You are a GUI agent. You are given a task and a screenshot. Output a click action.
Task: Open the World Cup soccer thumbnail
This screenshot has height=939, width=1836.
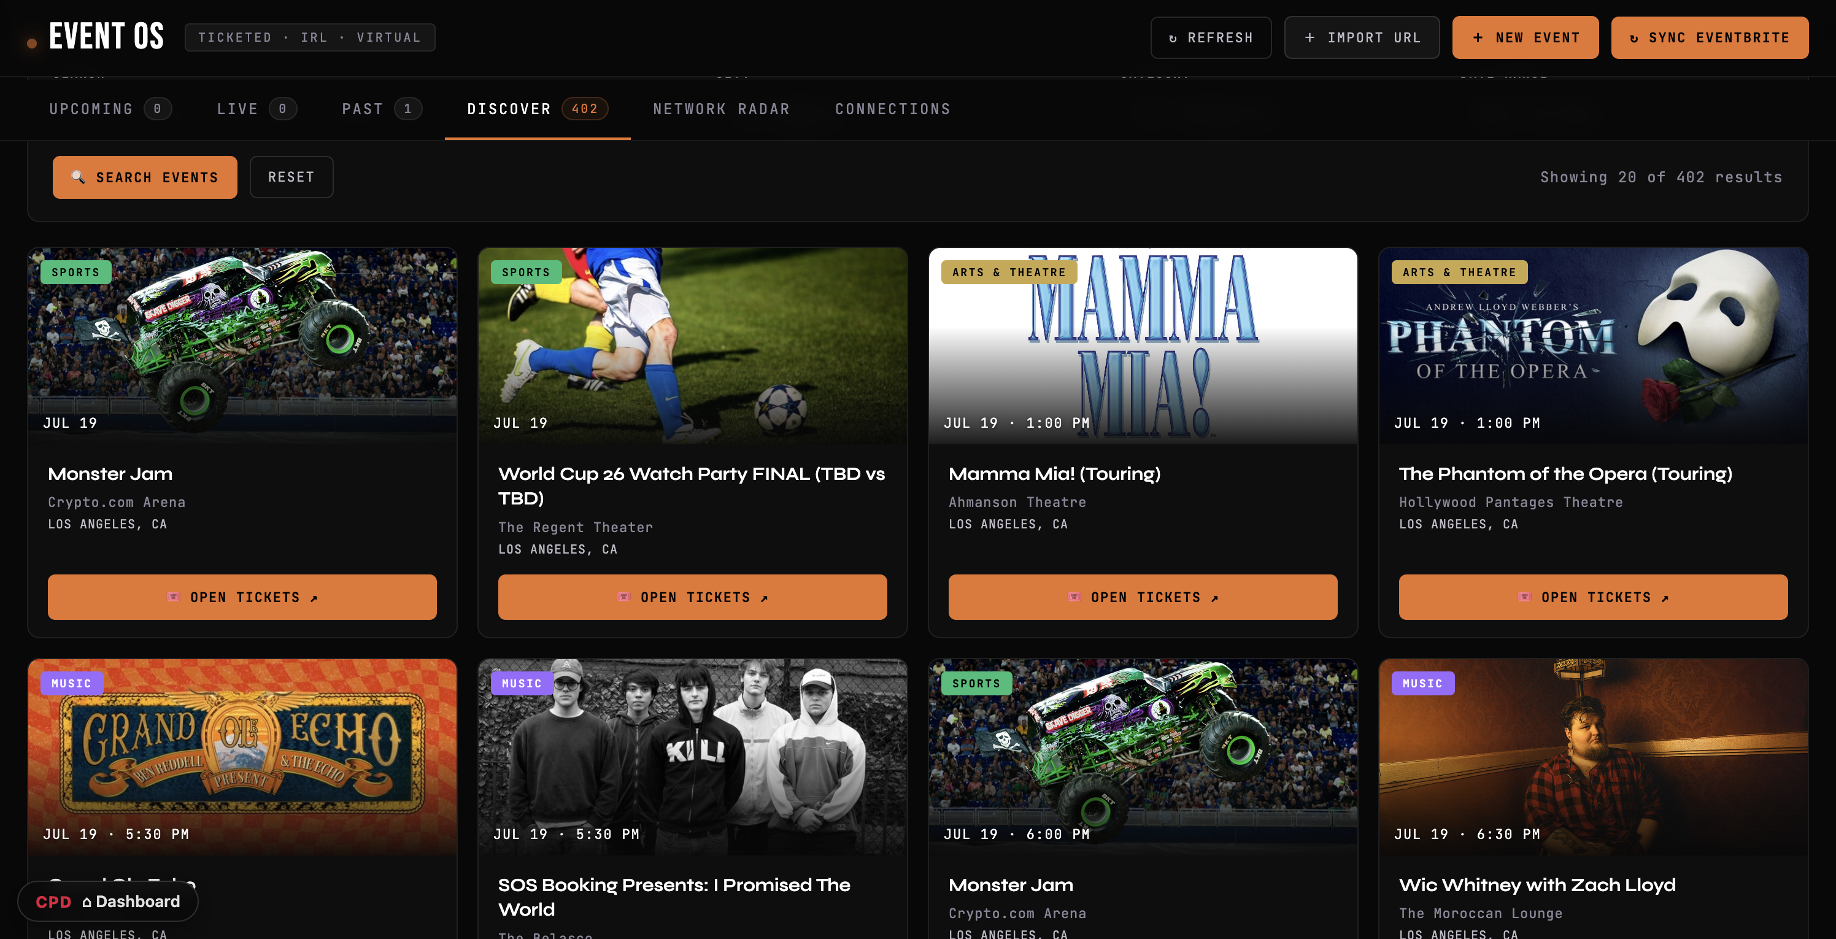[693, 346]
